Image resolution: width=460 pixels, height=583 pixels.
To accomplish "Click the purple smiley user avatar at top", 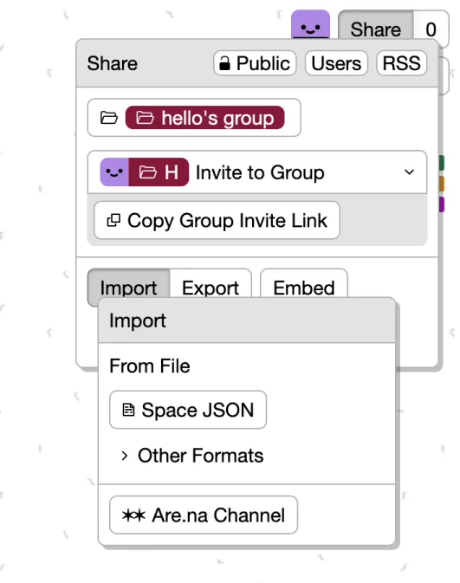I will pos(310,25).
